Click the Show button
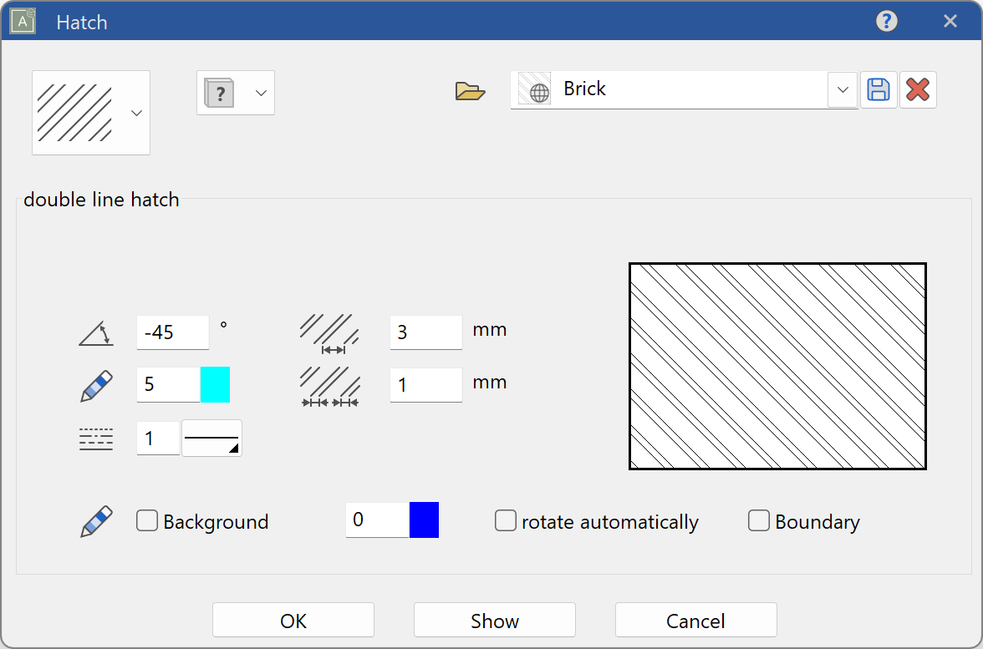983x649 pixels. [x=494, y=621]
